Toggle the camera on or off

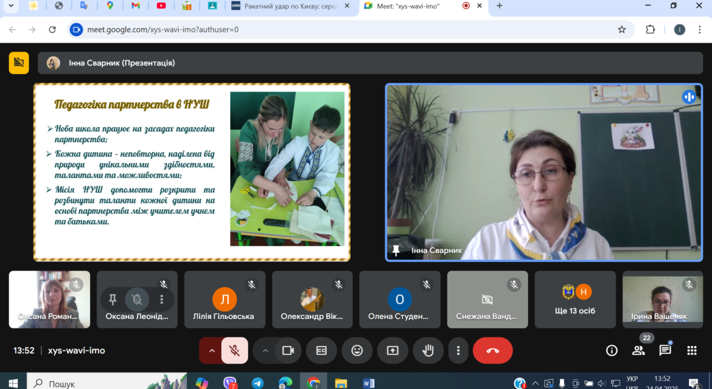click(288, 351)
